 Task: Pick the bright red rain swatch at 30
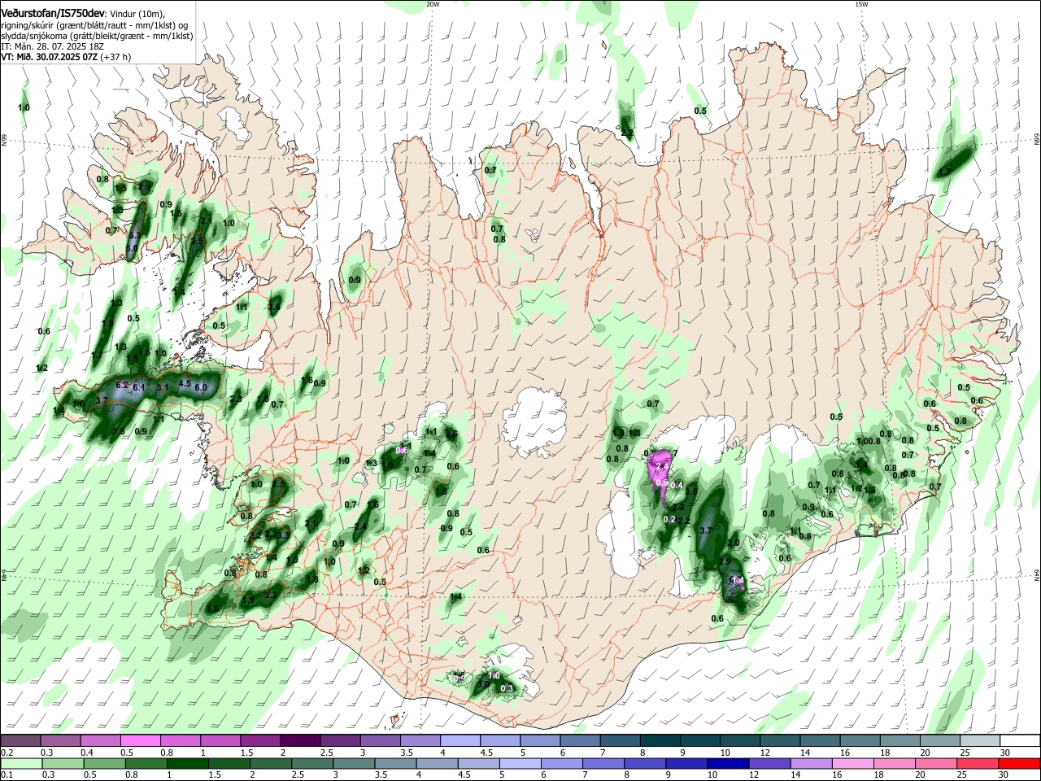(1018, 763)
